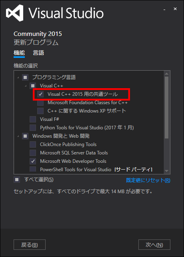Image resolution: width=184 pixels, height=257 pixels.
Task: Collapse the Visual C++ tree node
Action: click(x=26, y=86)
